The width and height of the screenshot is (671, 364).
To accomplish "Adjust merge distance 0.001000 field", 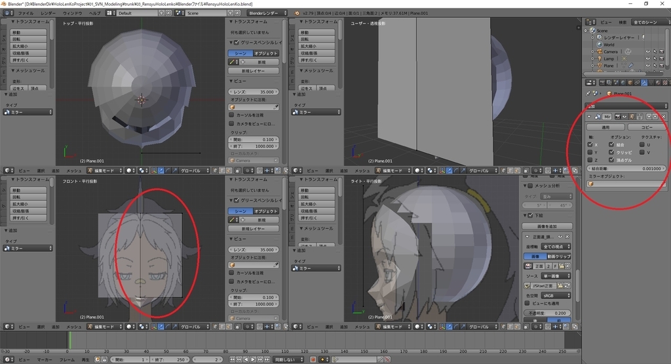I will (x=626, y=169).
